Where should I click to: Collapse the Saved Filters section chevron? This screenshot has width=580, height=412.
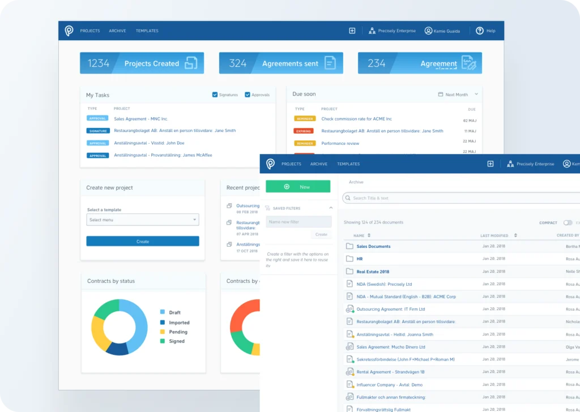pyautogui.click(x=331, y=208)
